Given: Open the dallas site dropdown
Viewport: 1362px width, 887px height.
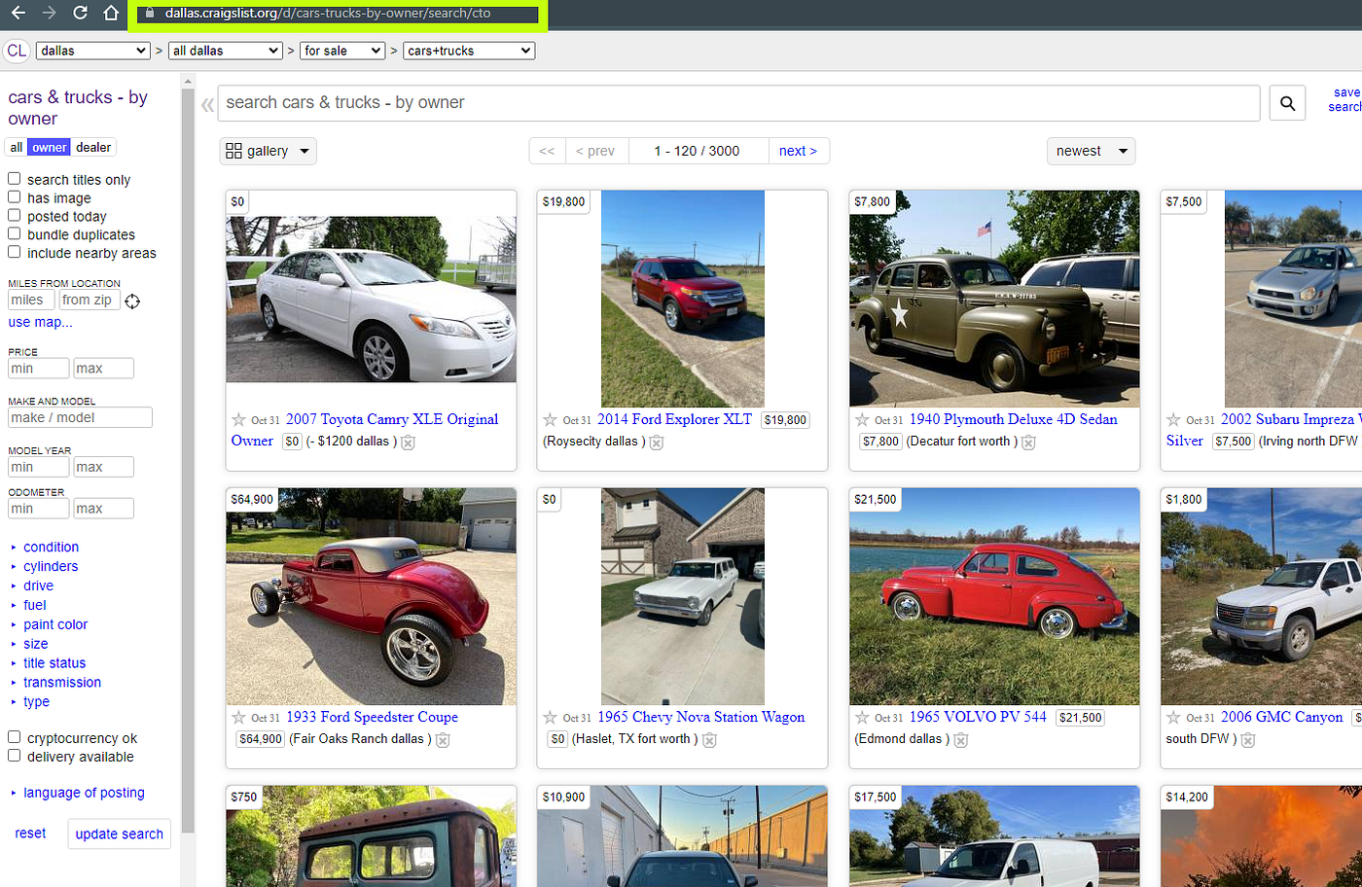Looking at the screenshot, I should pyautogui.click(x=93, y=51).
